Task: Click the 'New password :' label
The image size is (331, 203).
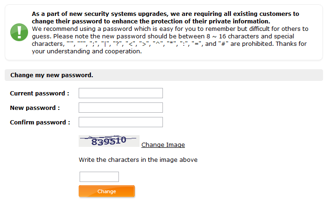Action: [x=35, y=108]
